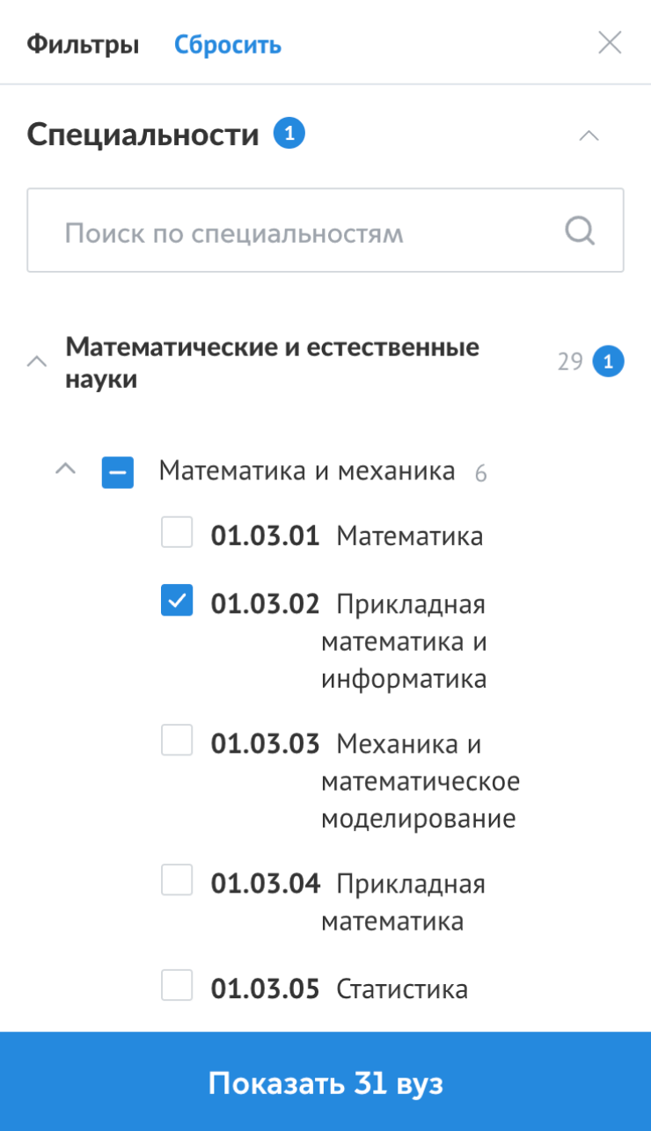
Task: Enable 01.03.03 Механика и математическое моделирование checkbox
Action: click(x=177, y=741)
